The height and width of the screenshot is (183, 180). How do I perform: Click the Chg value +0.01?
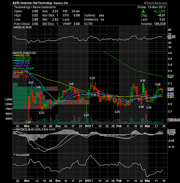click(x=161, y=16)
